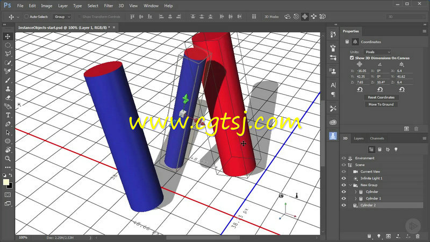The height and width of the screenshot is (242, 430).
Task: Toggle visibility of Environment
Action: coord(343,158)
